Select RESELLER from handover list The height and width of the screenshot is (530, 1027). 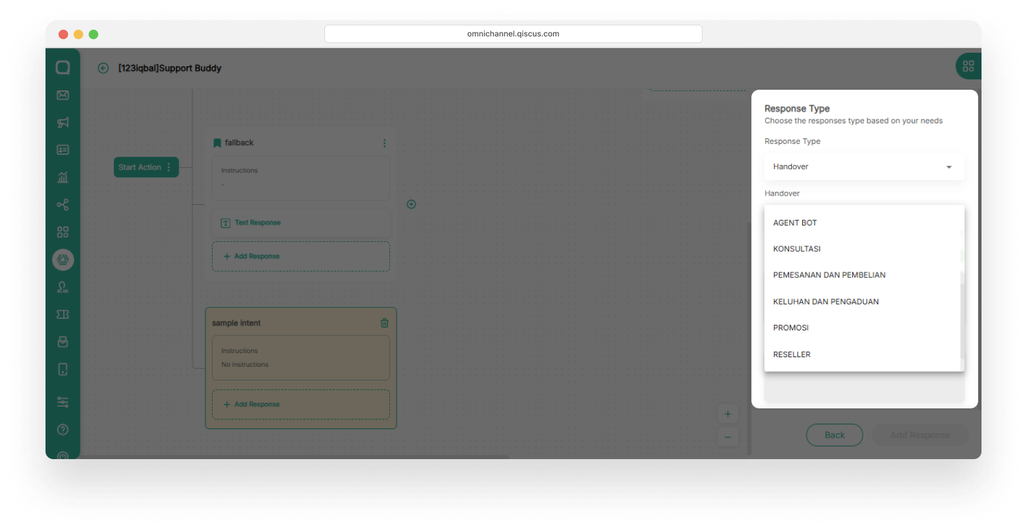pyautogui.click(x=863, y=354)
